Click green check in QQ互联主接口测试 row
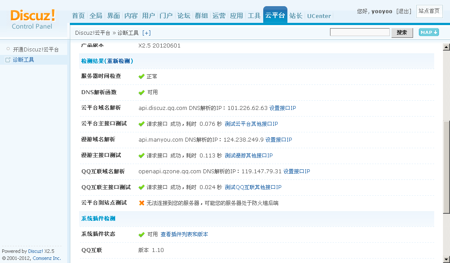The width and height of the screenshot is (450, 263). tap(142, 187)
